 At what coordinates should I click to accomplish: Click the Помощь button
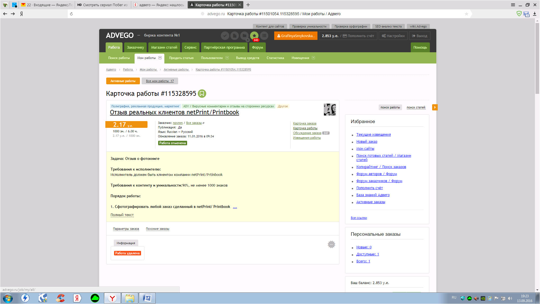(420, 47)
